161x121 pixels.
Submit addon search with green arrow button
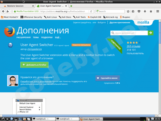tap(151, 33)
